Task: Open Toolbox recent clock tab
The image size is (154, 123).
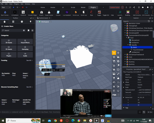Action: tap(22, 22)
